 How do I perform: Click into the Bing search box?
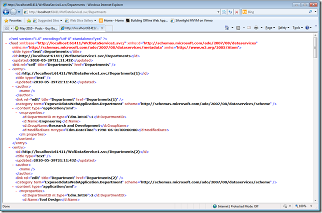pyautogui.click(x=277, y=12)
